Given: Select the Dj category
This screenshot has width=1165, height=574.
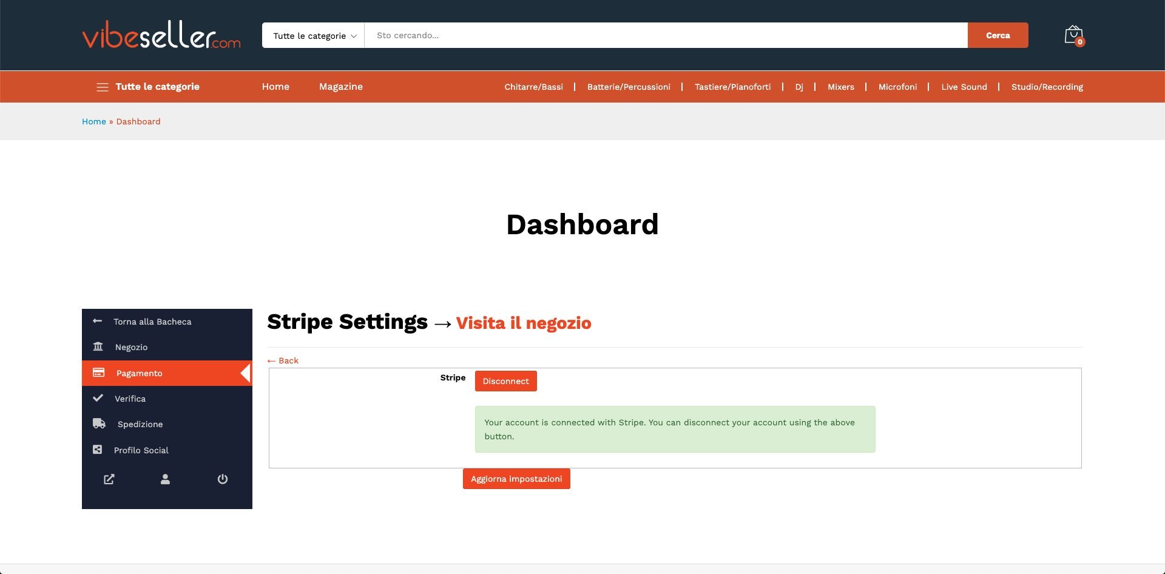Looking at the screenshot, I should 799,87.
